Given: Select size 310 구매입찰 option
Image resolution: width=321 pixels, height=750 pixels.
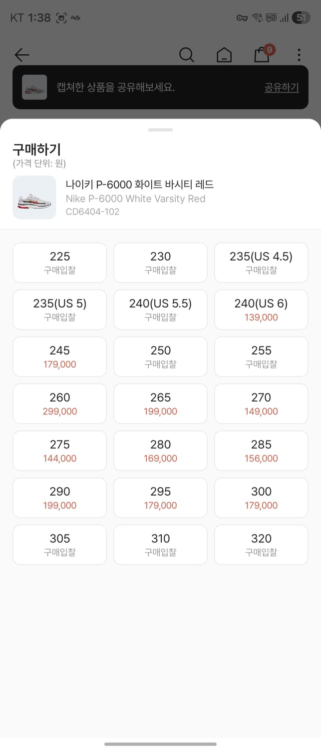Looking at the screenshot, I should point(160,544).
